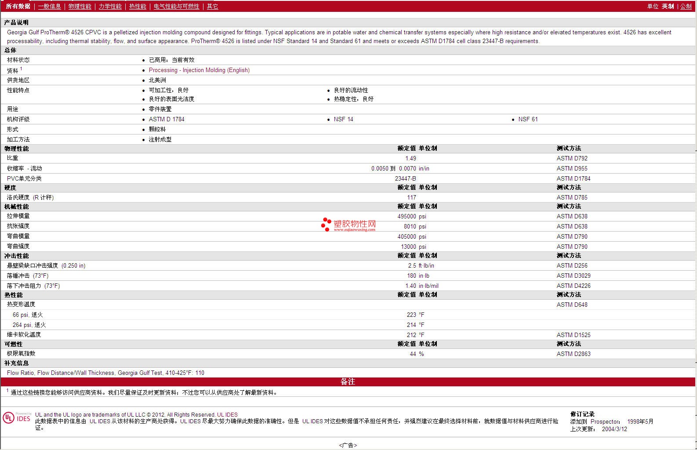This screenshot has height=450, width=697.
Task: Click Rockwell hardness value 117
Action: coord(411,197)
